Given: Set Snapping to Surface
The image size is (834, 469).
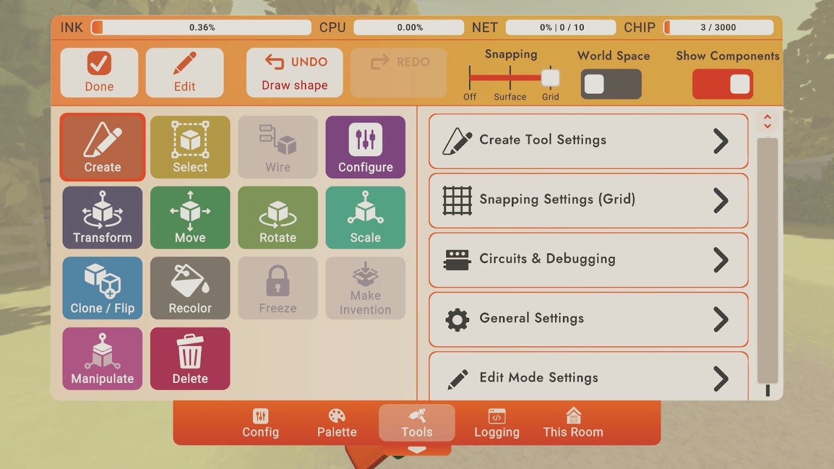Looking at the screenshot, I should (x=510, y=78).
